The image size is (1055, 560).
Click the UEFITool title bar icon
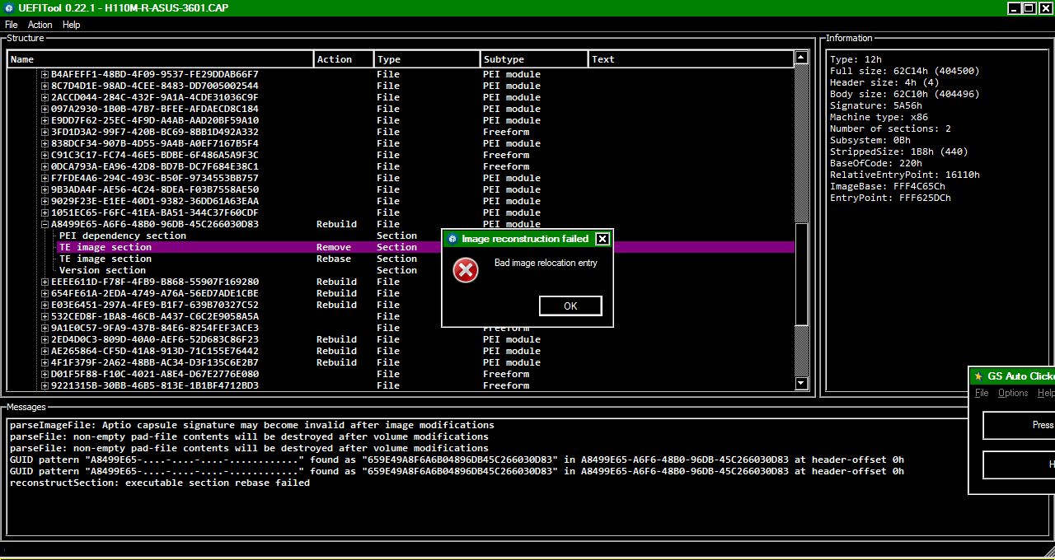(9, 7)
